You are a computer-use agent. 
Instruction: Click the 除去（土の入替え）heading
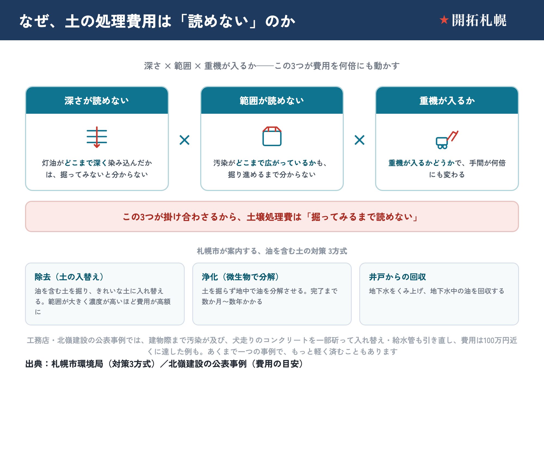[x=69, y=277]
